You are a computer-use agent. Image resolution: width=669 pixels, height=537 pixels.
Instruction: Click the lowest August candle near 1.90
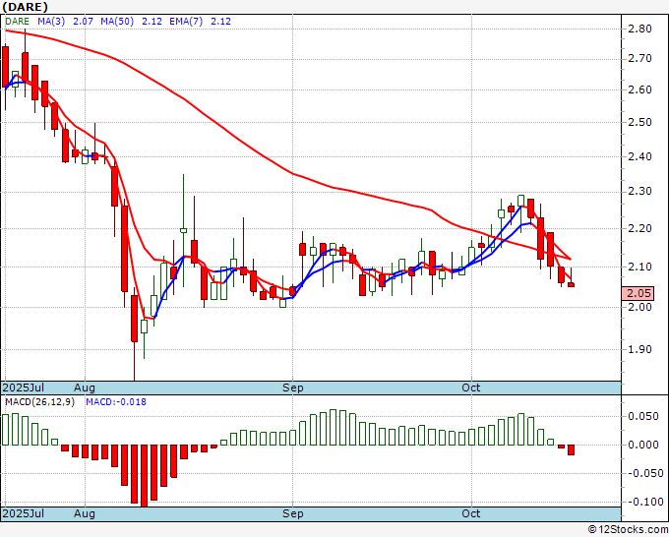coord(135,319)
